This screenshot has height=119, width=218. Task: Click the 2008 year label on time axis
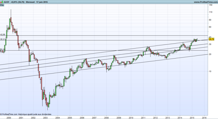[x=106, y=118]
